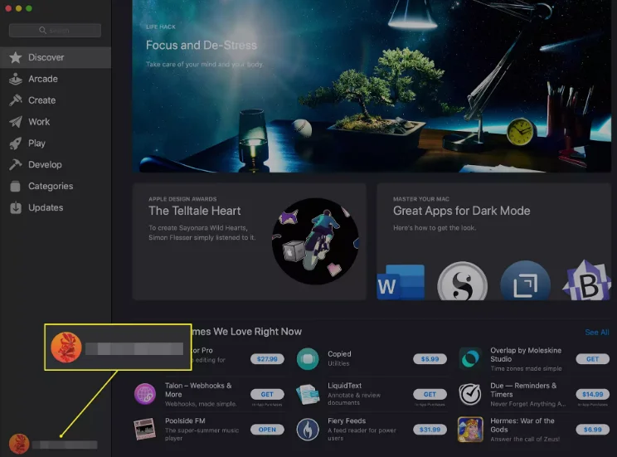Buy Fiery Feeds for $31.99
The height and width of the screenshot is (457, 617).
pos(430,430)
